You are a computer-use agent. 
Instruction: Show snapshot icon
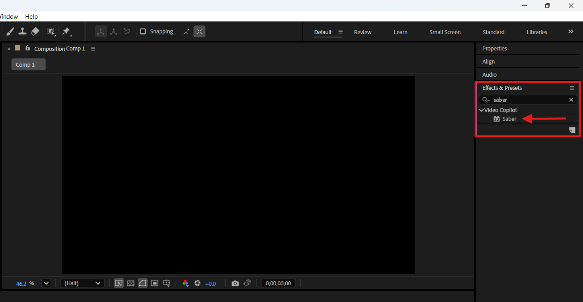tap(247, 283)
